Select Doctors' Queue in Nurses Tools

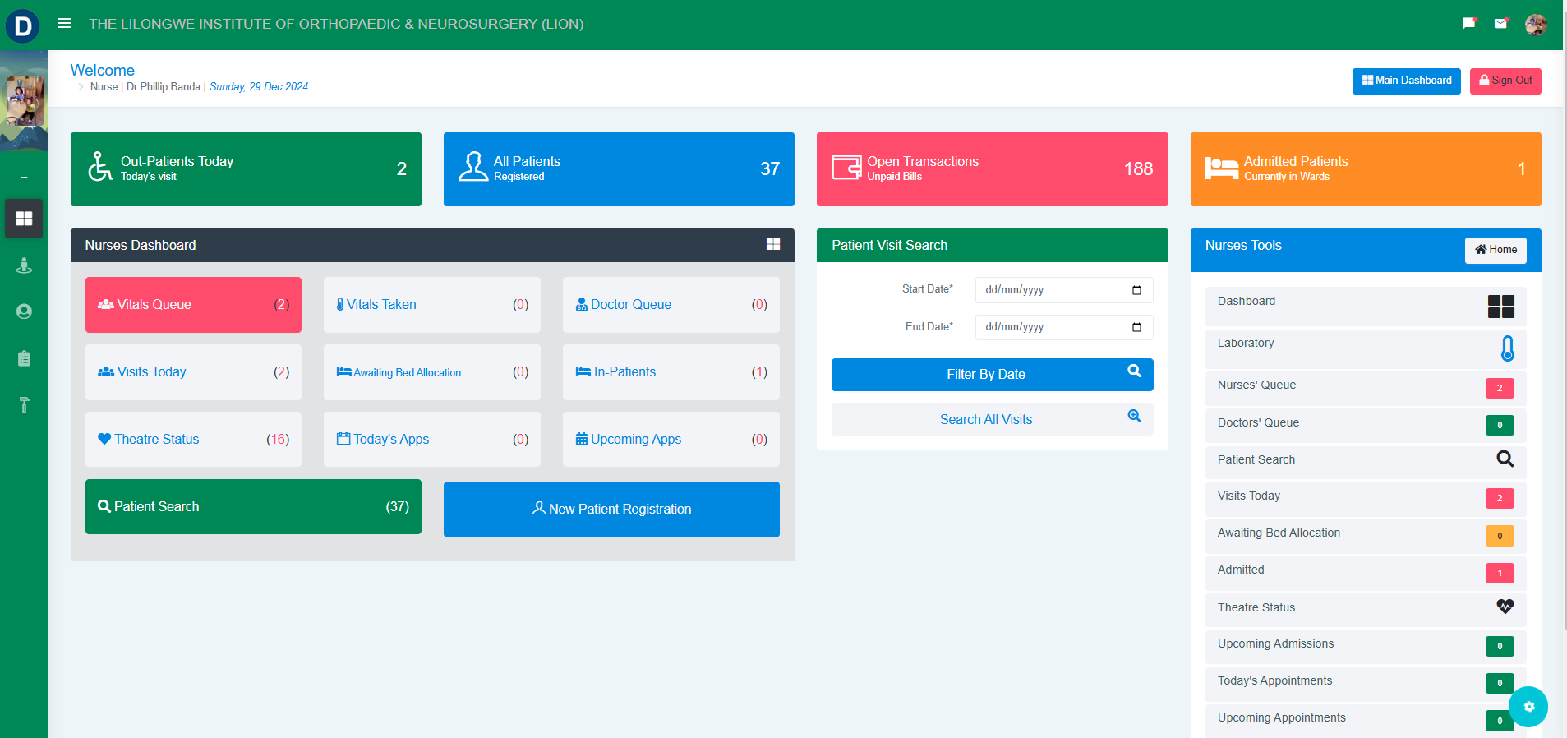coord(1258,423)
